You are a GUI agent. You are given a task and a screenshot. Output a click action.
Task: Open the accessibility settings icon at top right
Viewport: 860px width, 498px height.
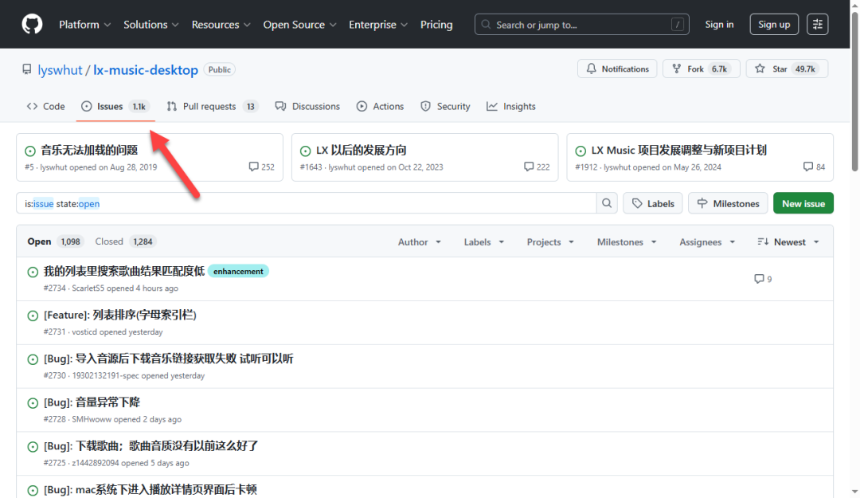pyautogui.click(x=817, y=24)
